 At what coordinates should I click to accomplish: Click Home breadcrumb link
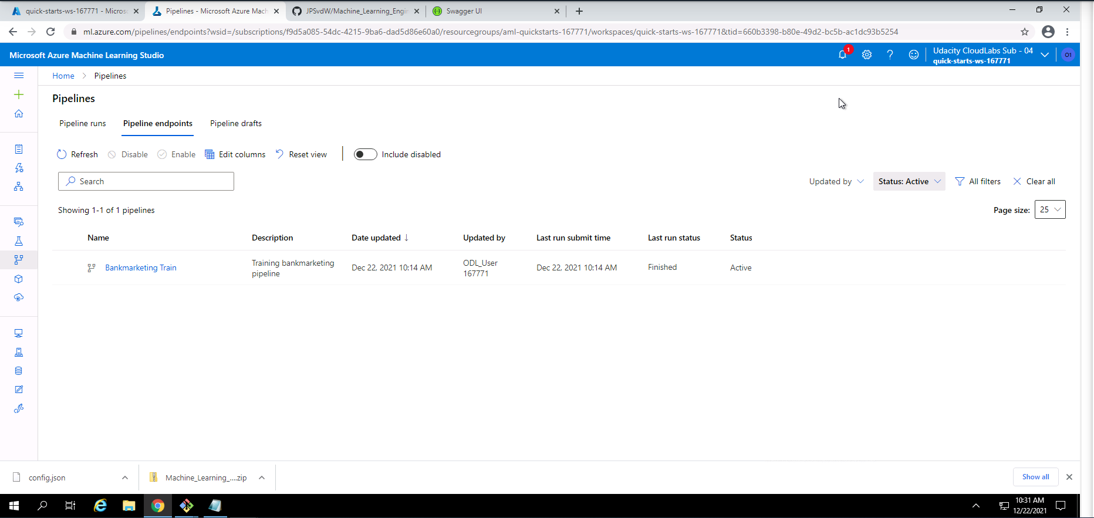tap(63, 76)
